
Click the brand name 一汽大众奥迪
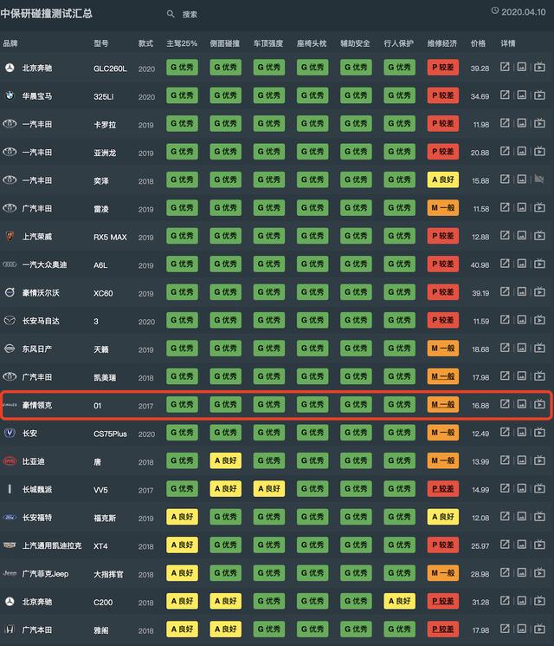44,264
